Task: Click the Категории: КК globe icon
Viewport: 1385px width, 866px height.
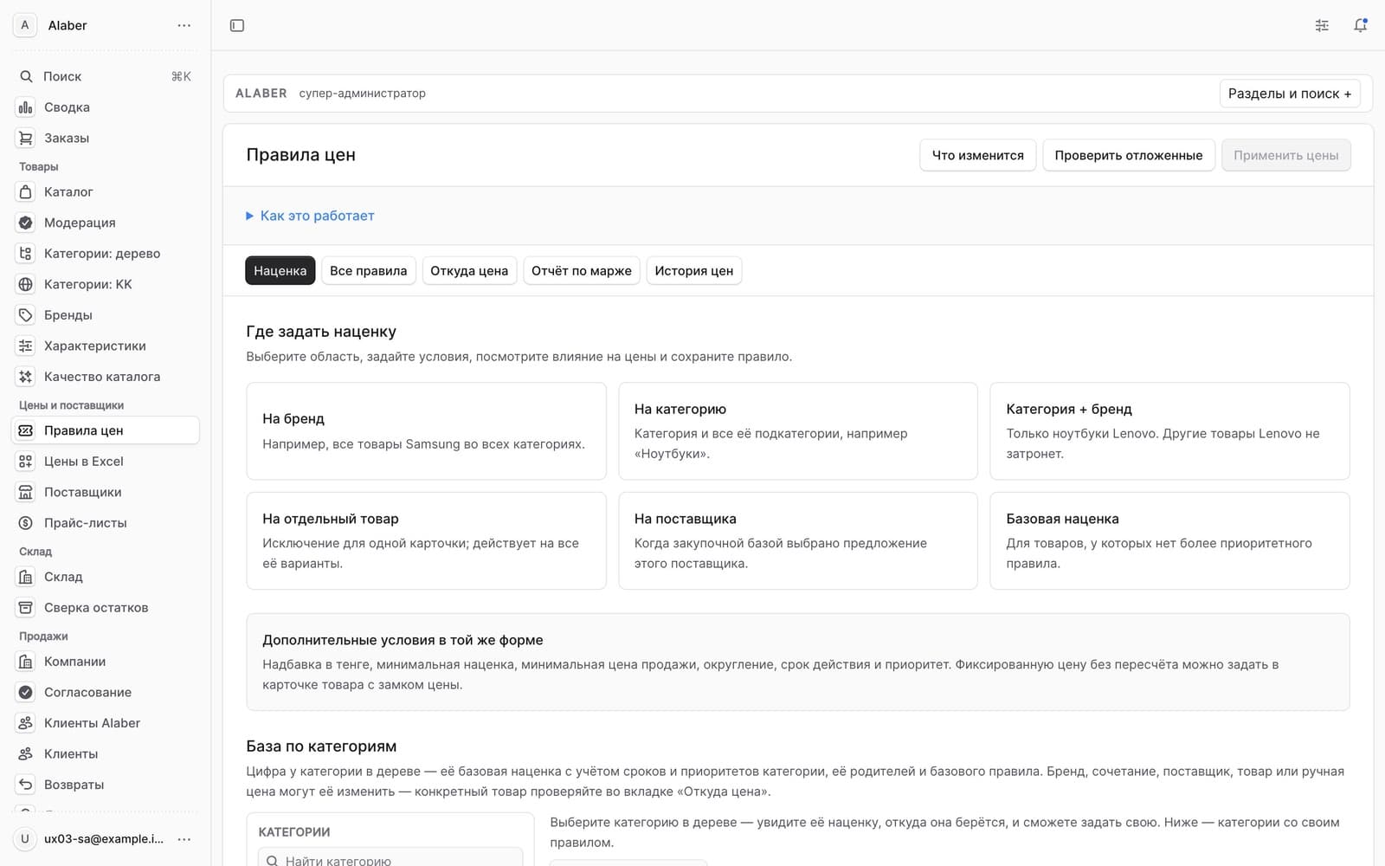Action: [x=26, y=284]
